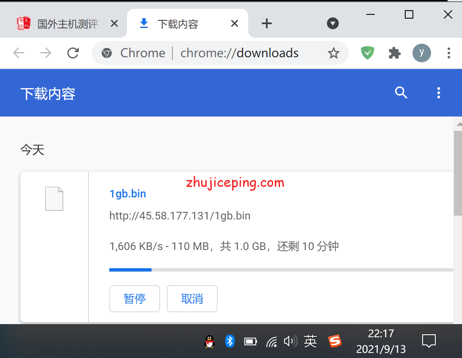The height and width of the screenshot is (358, 462).
Task: Pause the download with 暂停 button
Action: click(135, 299)
